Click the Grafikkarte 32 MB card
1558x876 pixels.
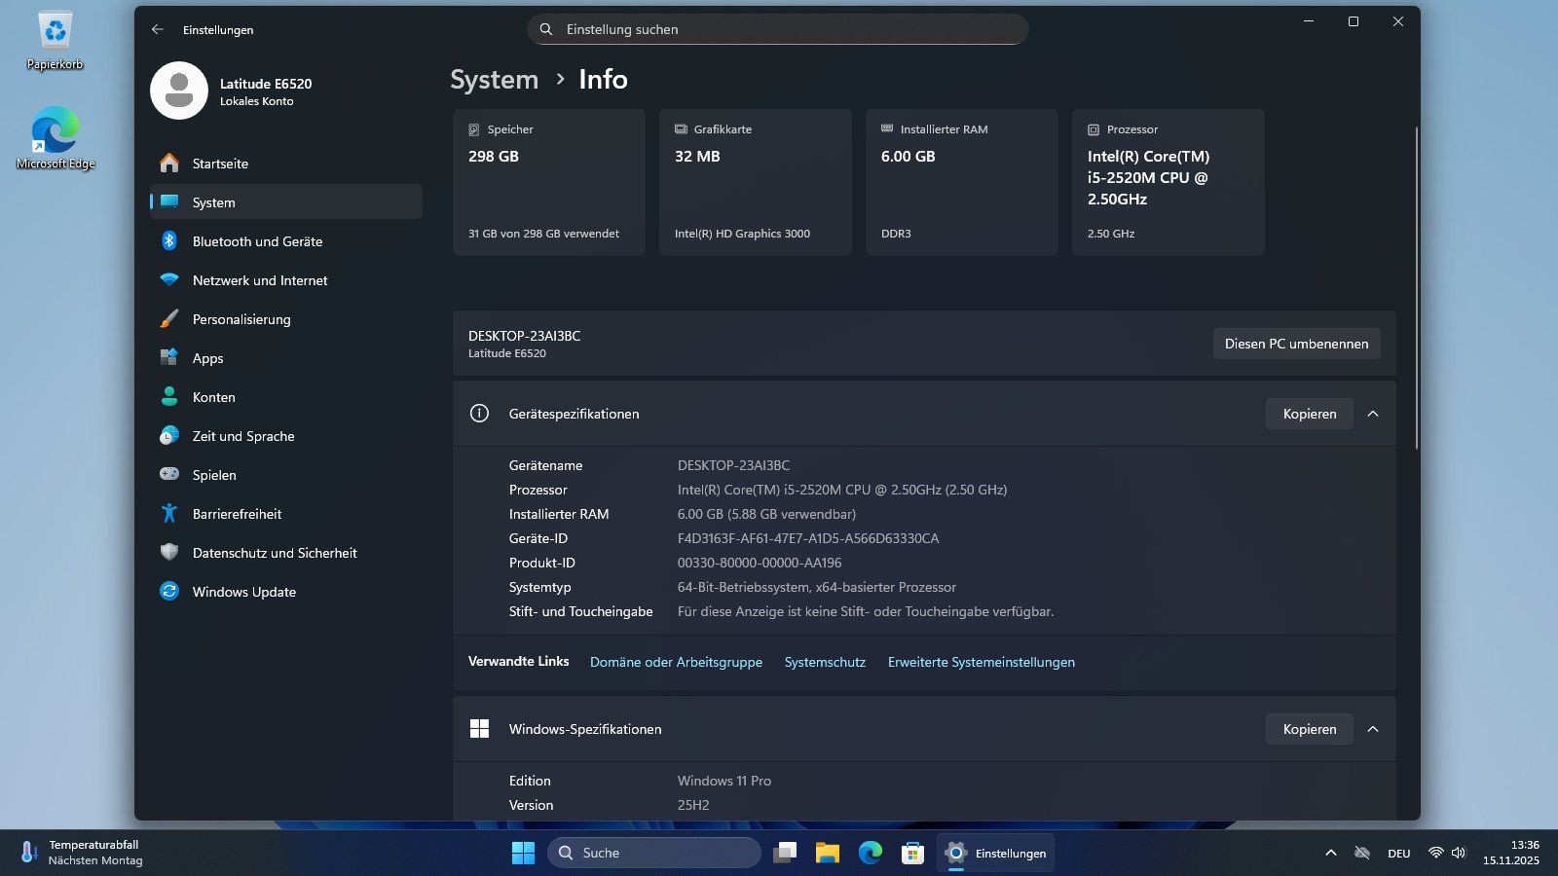756,182
